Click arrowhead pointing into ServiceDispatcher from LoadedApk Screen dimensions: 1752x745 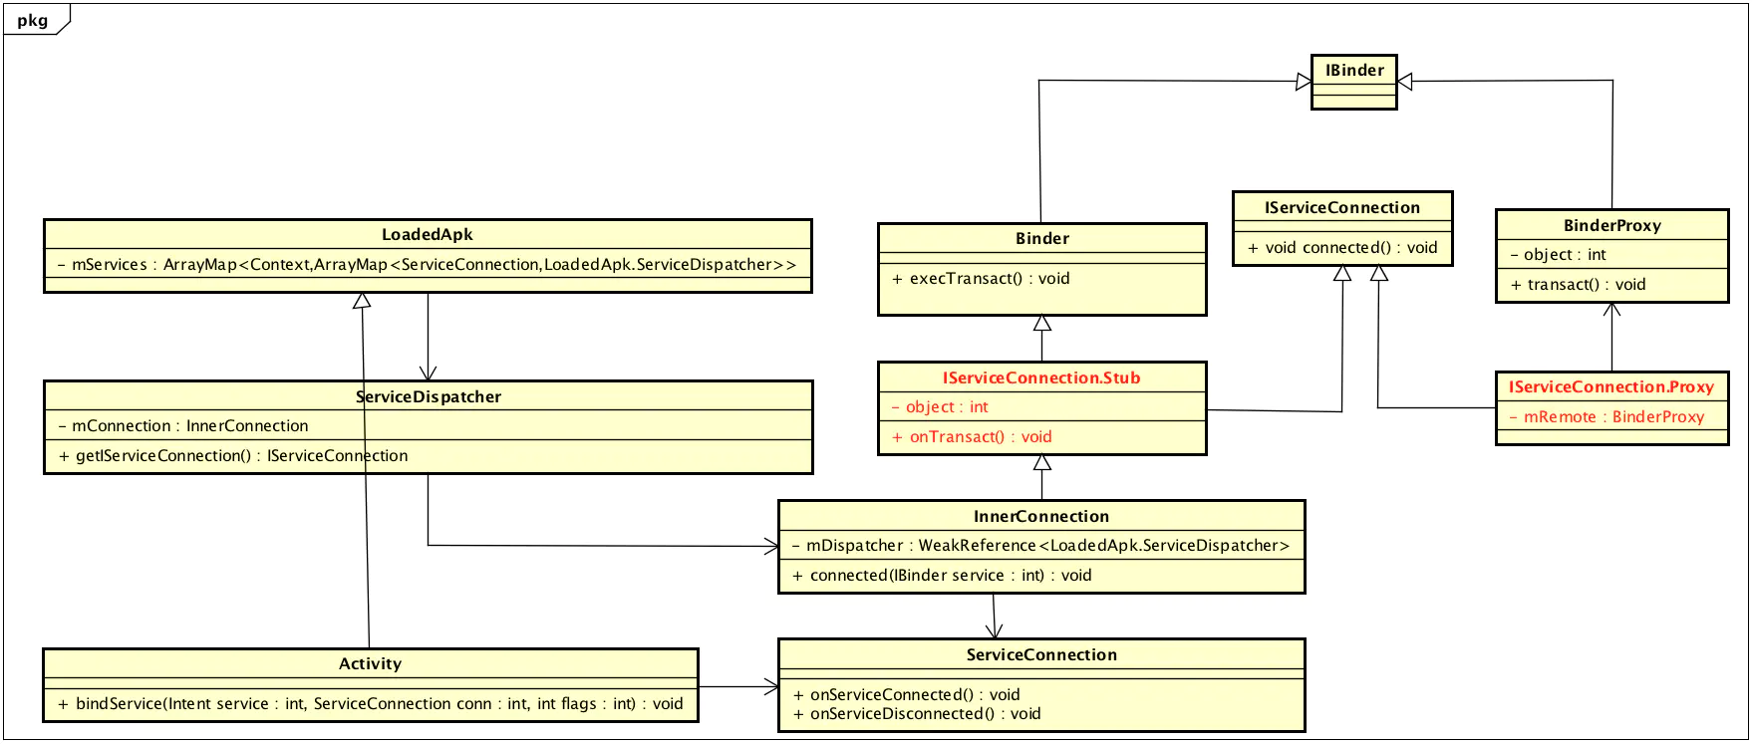point(429,373)
